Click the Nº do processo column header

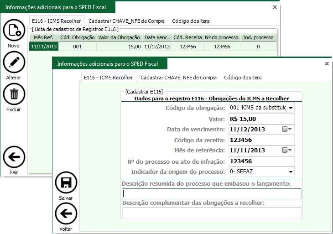(222, 37)
